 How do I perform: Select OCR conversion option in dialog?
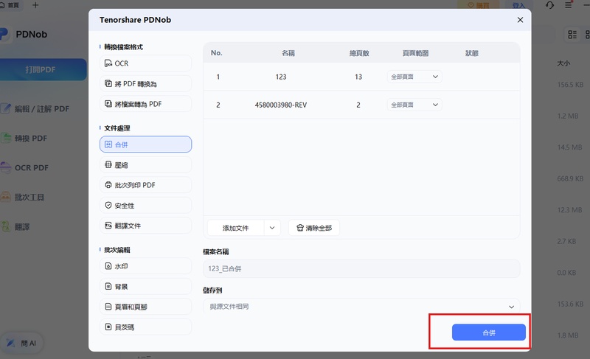[145, 63]
